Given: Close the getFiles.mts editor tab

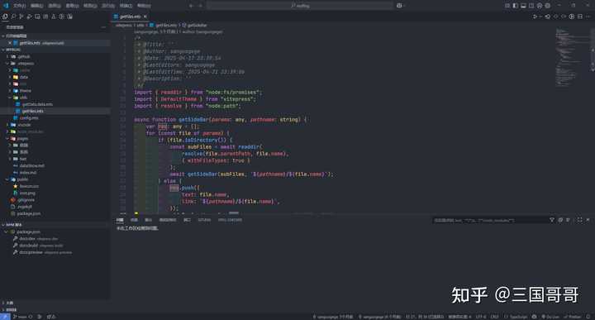Looking at the screenshot, I should click(145, 17).
